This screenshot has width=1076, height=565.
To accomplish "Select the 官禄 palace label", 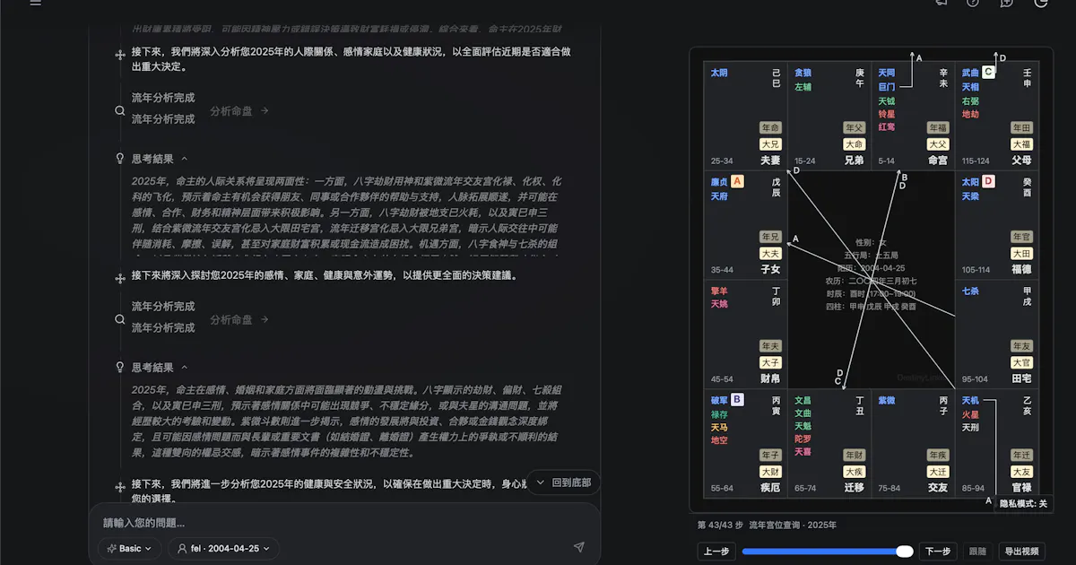I will (1021, 488).
